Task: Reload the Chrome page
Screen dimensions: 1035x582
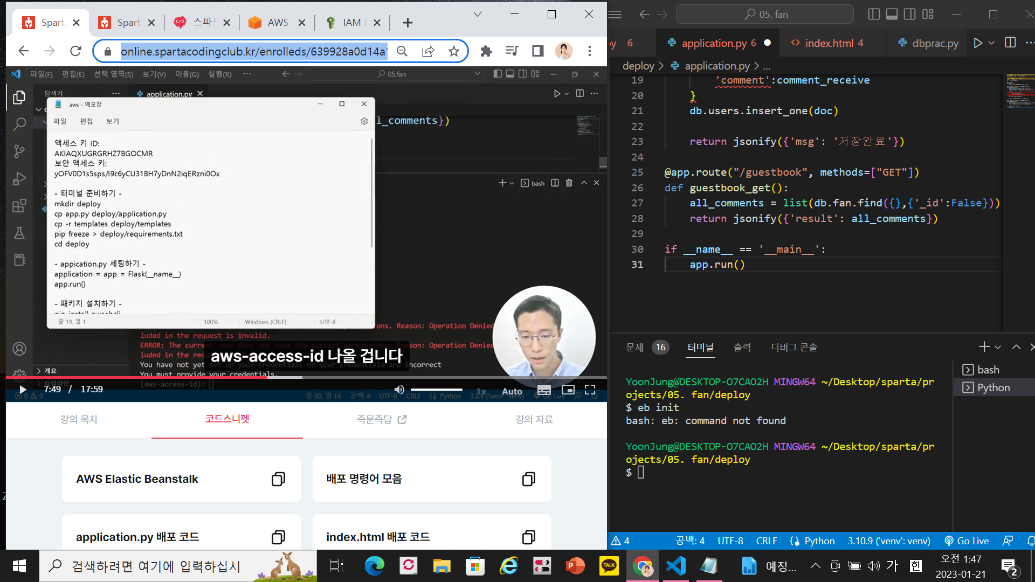Action: click(75, 51)
